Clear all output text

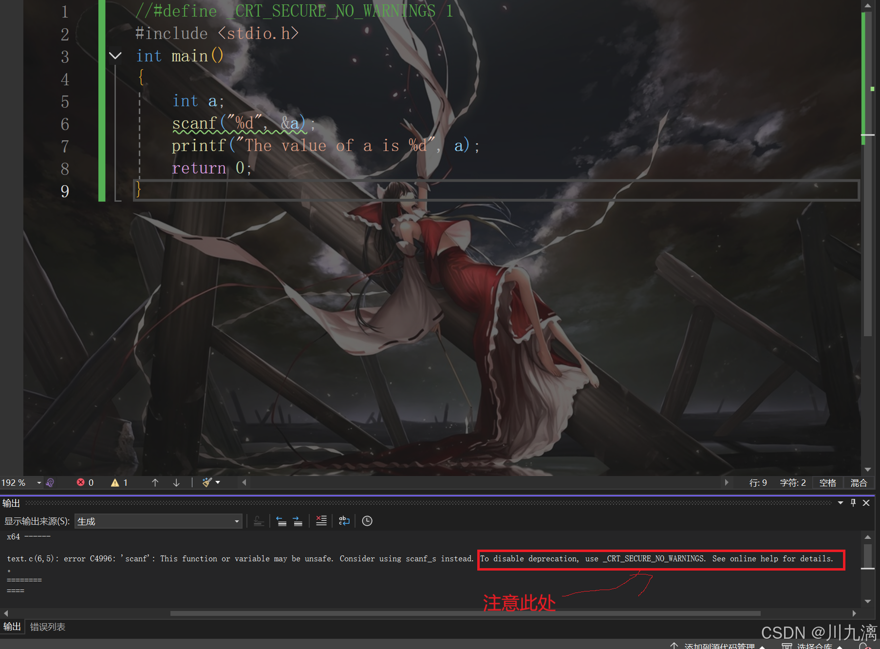pos(321,521)
